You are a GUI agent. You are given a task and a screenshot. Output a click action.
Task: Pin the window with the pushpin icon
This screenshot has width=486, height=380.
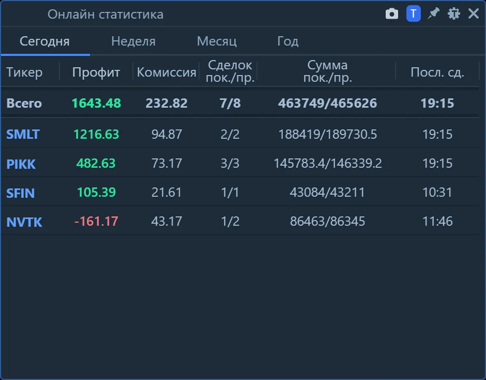pyautogui.click(x=433, y=13)
